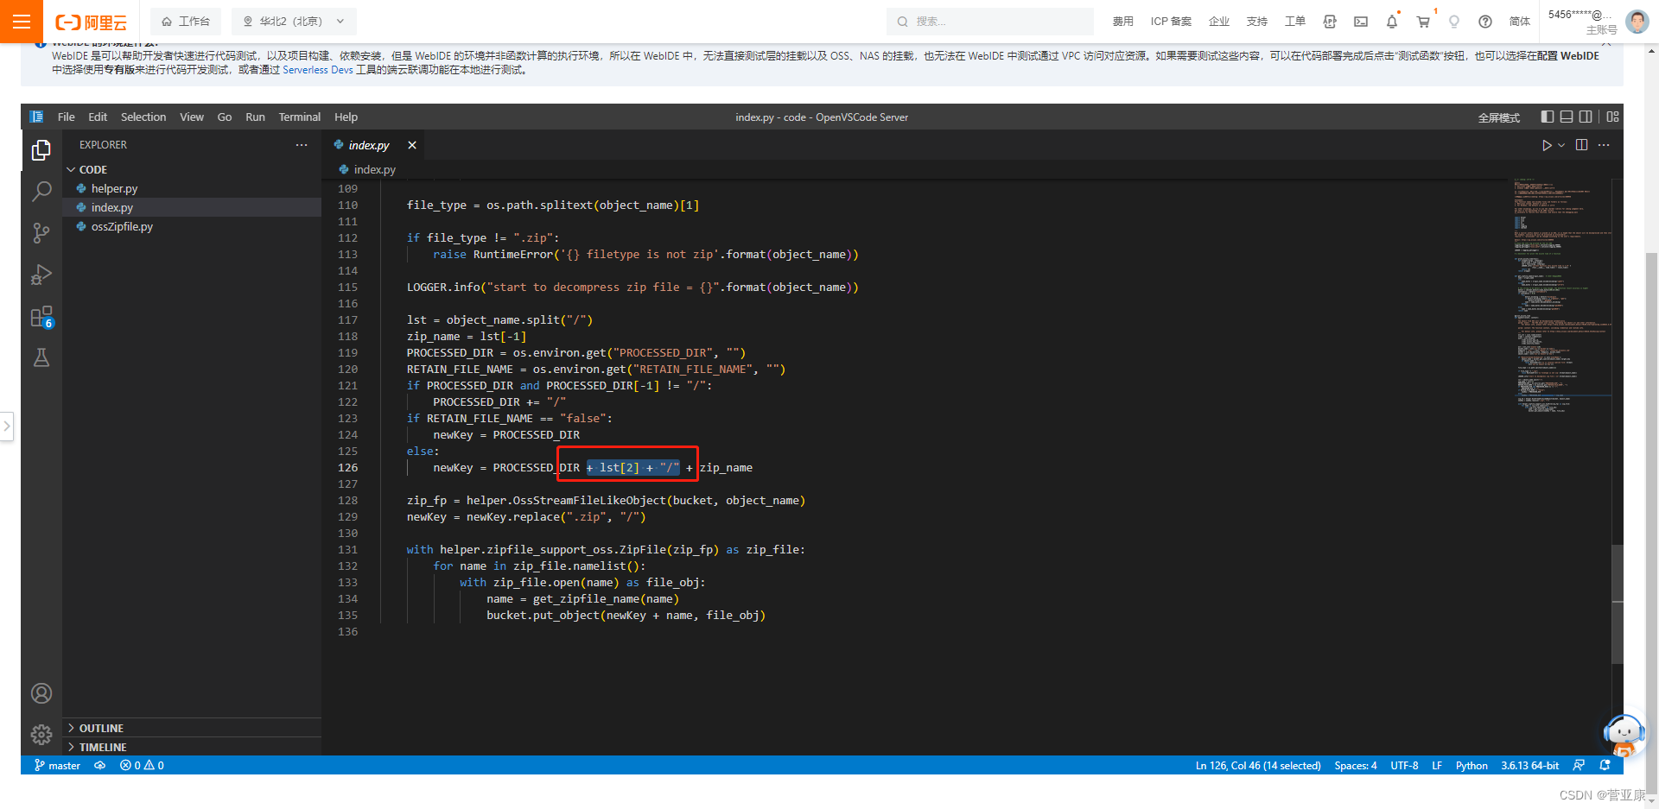This screenshot has height=809, width=1659.
Task: Open Explorer panel views and more actions
Action: click(x=302, y=145)
